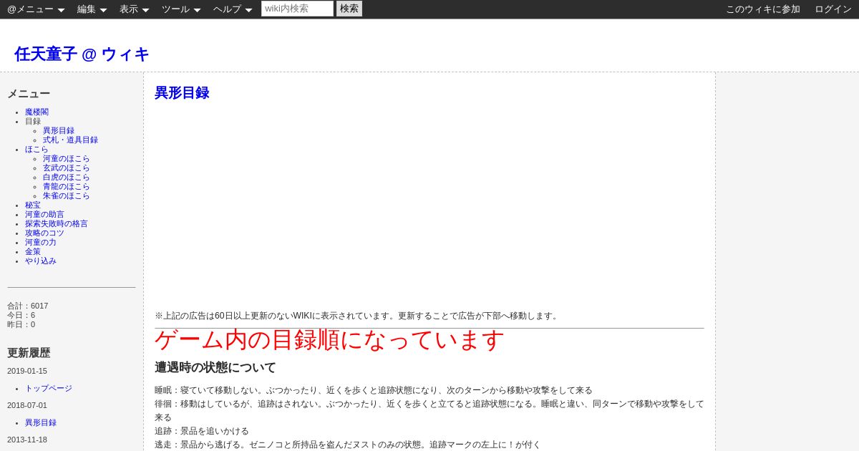
Task: Open the ツール dropdown menu
Action: click(181, 9)
